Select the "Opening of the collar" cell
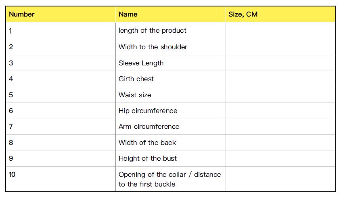This screenshot has width=343, height=197. tap(170, 179)
